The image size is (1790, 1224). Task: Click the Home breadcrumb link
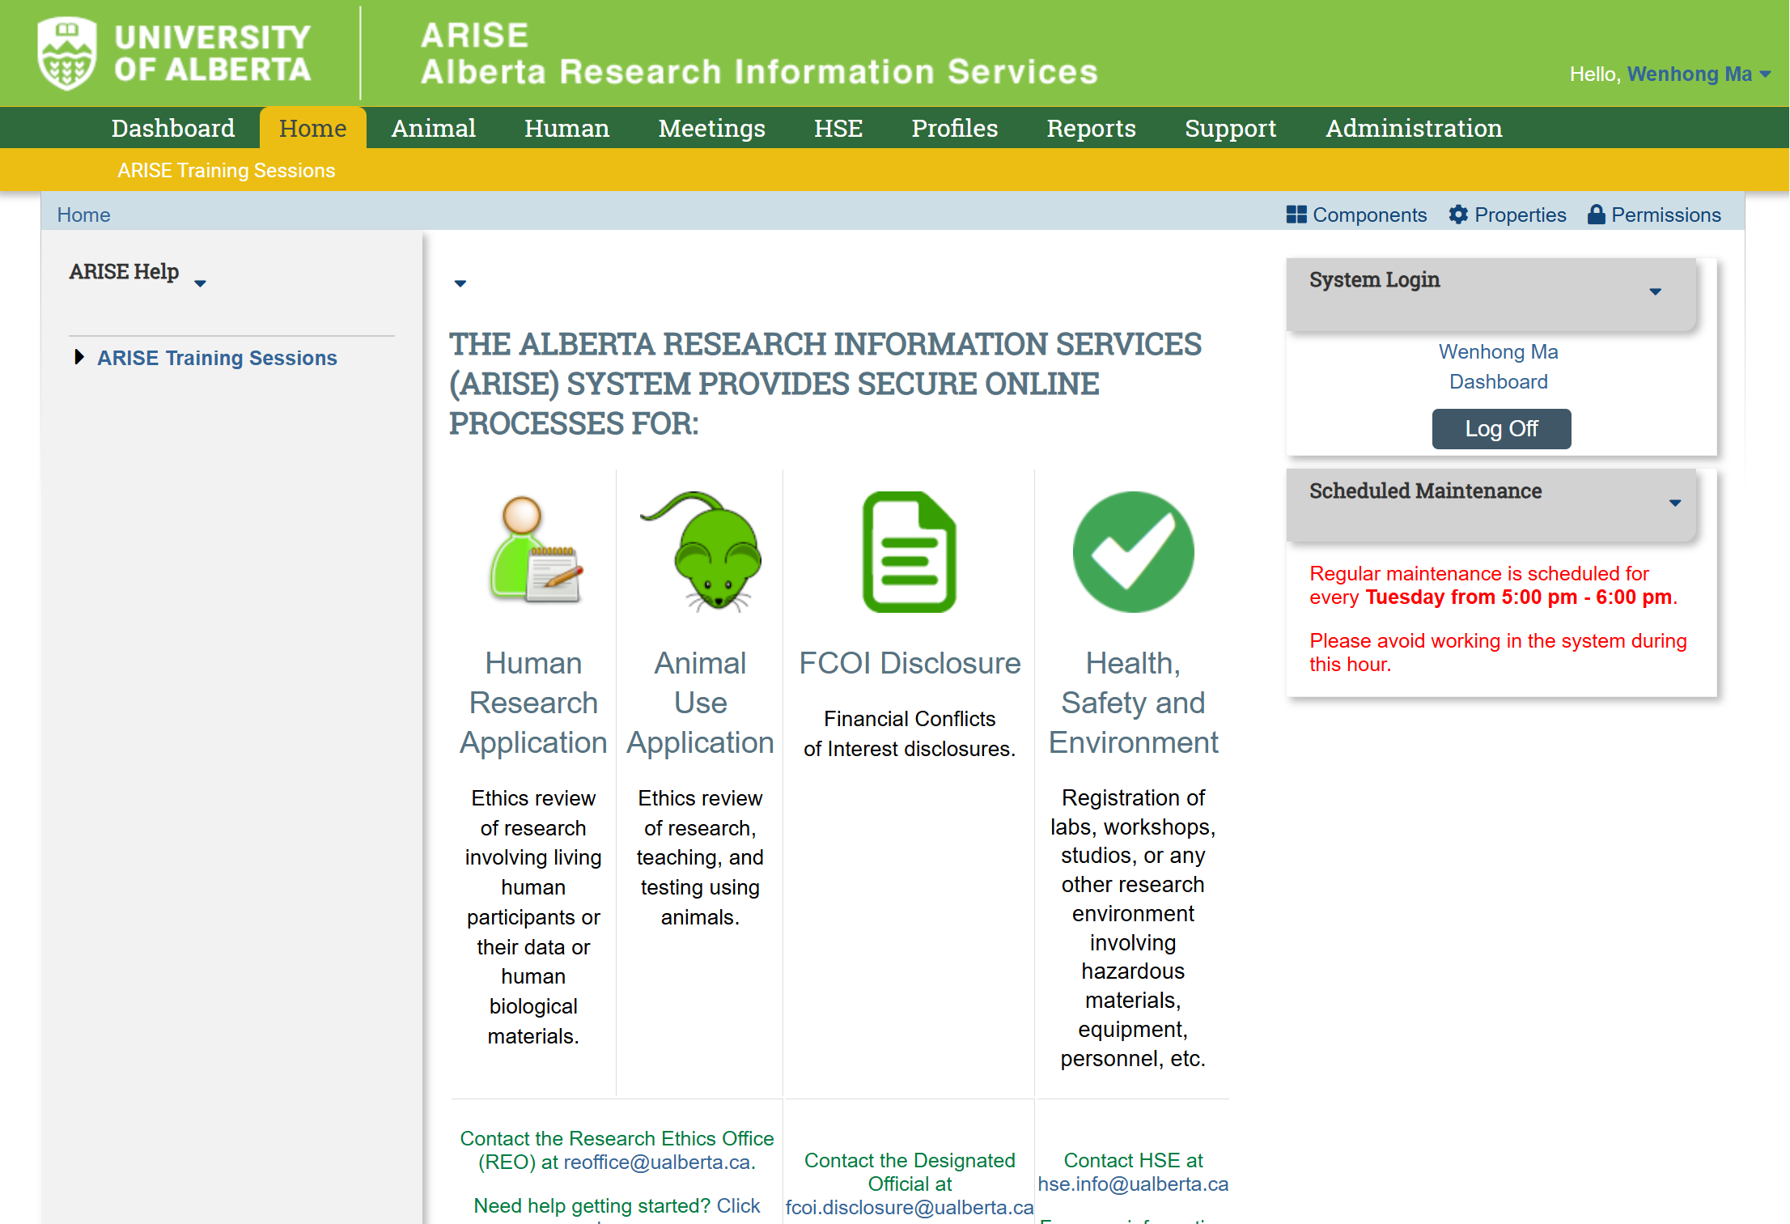coord(83,215)
